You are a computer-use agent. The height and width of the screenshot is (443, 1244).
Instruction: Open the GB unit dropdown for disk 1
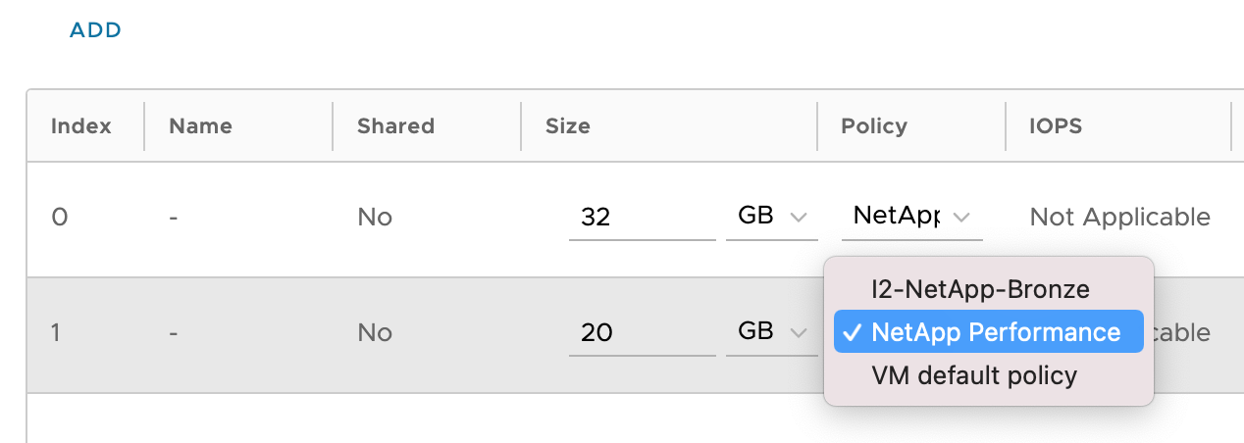click(771, 332)
